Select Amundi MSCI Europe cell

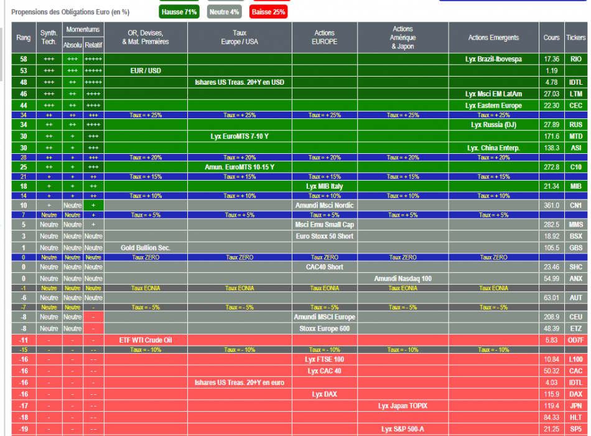click(x=325, y=317)
